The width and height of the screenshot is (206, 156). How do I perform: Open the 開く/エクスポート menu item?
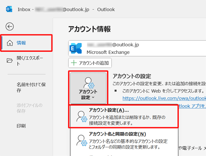point(26,61)
